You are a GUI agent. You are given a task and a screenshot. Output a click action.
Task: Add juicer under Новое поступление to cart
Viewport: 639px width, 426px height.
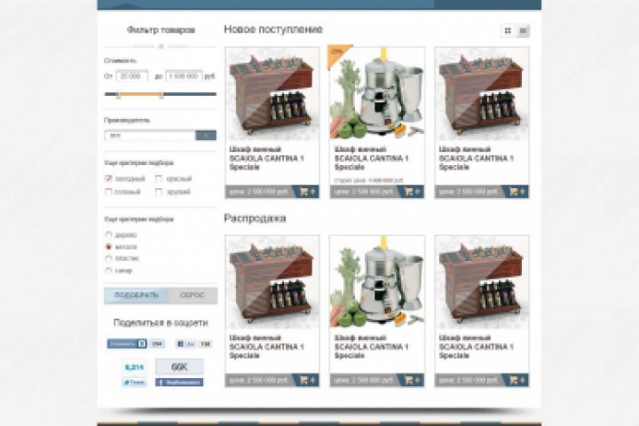click(x=413, y=192)
